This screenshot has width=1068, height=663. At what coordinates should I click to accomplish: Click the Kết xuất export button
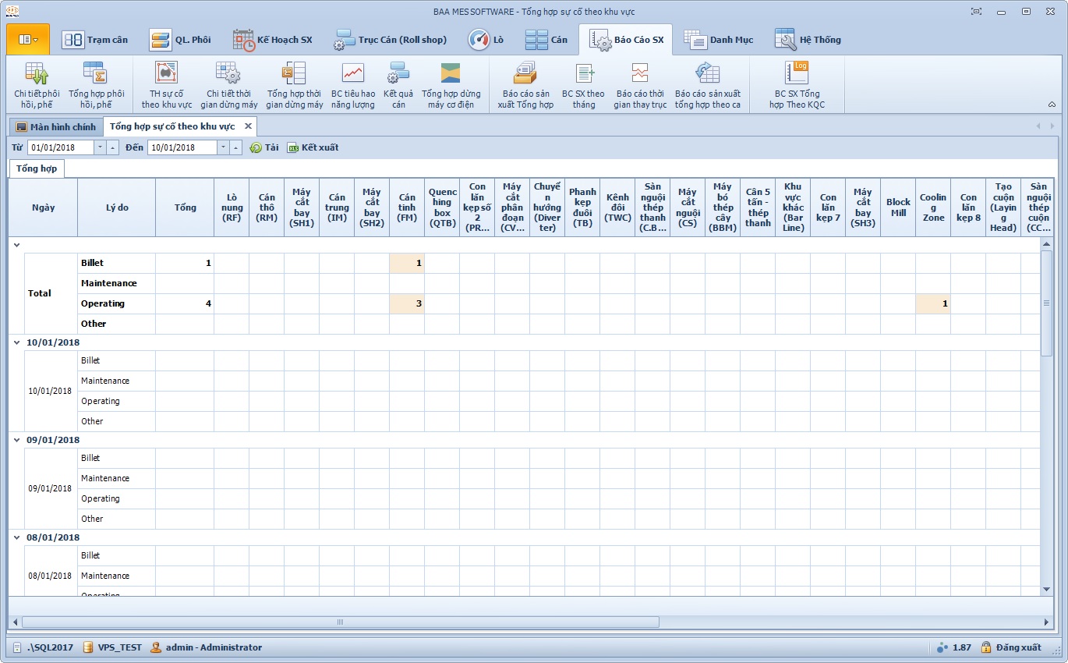[313, 147]
